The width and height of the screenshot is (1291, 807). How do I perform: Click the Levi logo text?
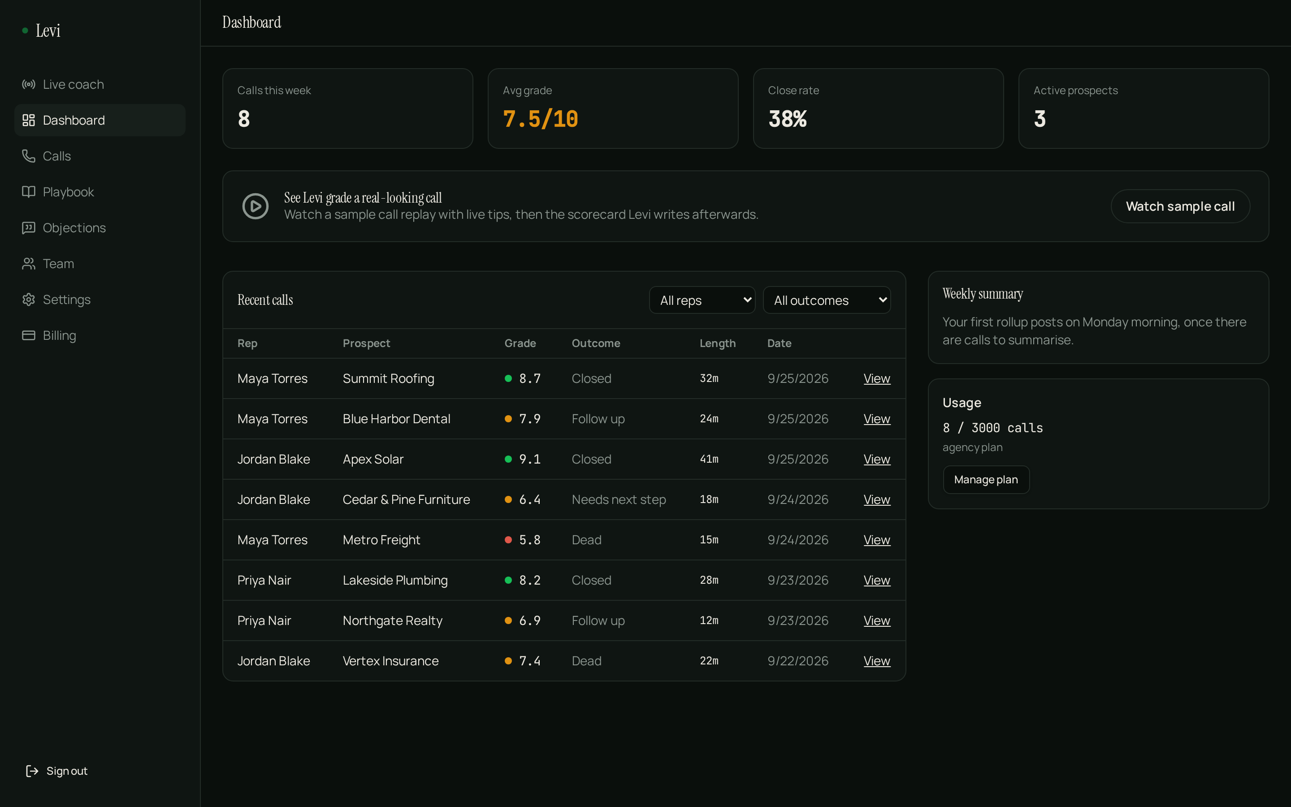click(48, 30)
